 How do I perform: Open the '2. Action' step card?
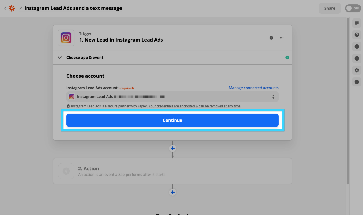pyautogui.click(x=172, y=171)
